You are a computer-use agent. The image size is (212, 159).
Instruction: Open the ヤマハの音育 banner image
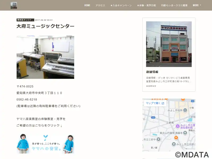click(x=45, y=144)
